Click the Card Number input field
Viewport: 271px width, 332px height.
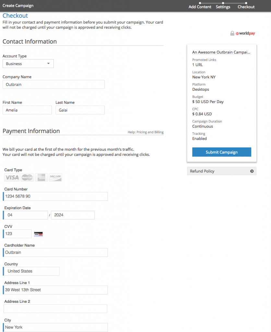[x=56, y=196]
